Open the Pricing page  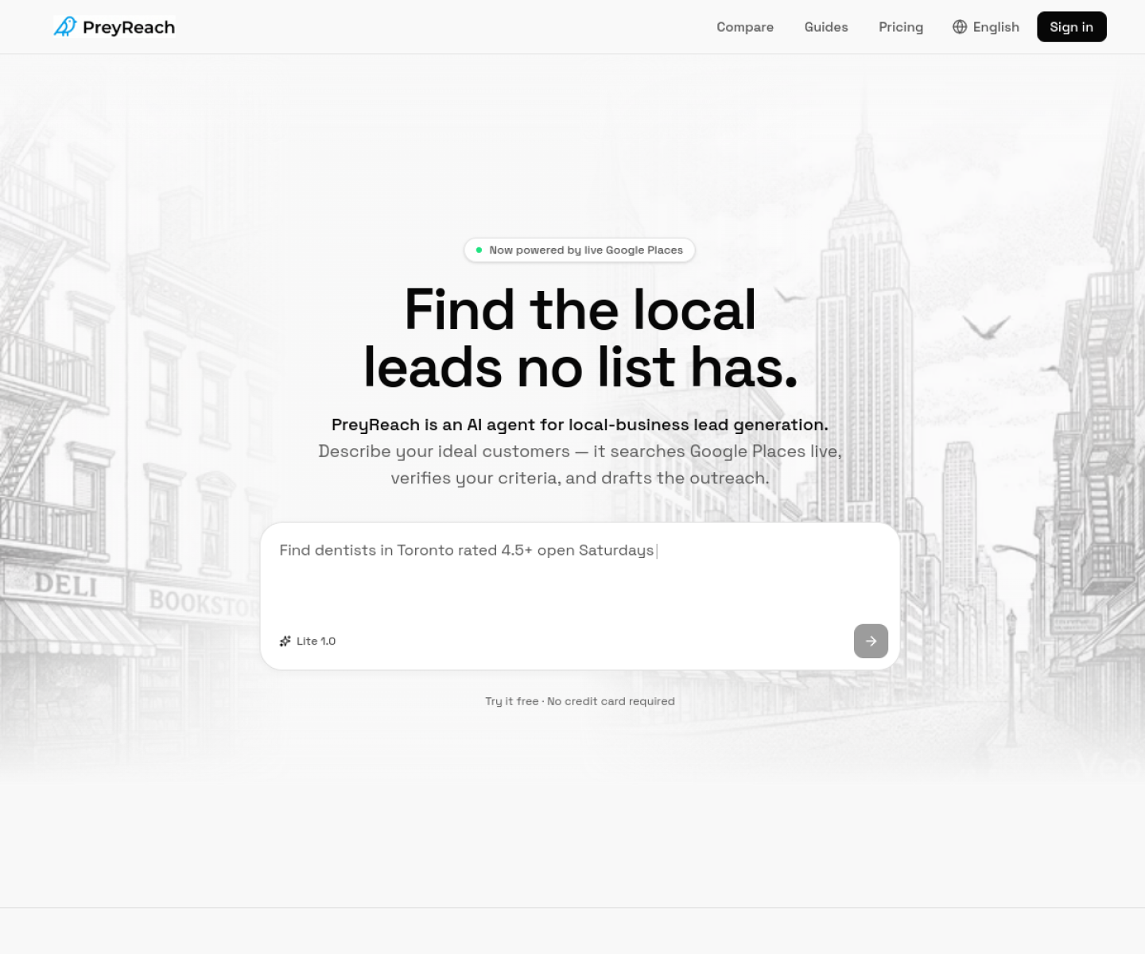click(x=901, y=27)
